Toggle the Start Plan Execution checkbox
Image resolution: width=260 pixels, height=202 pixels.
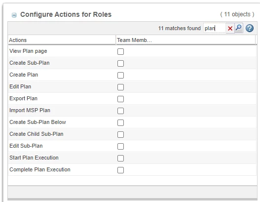click(x=120, y=158)
